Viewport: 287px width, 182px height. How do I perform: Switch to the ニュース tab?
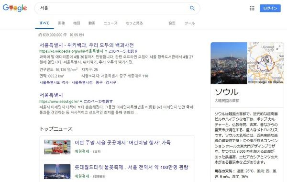(x=110, y=23)
